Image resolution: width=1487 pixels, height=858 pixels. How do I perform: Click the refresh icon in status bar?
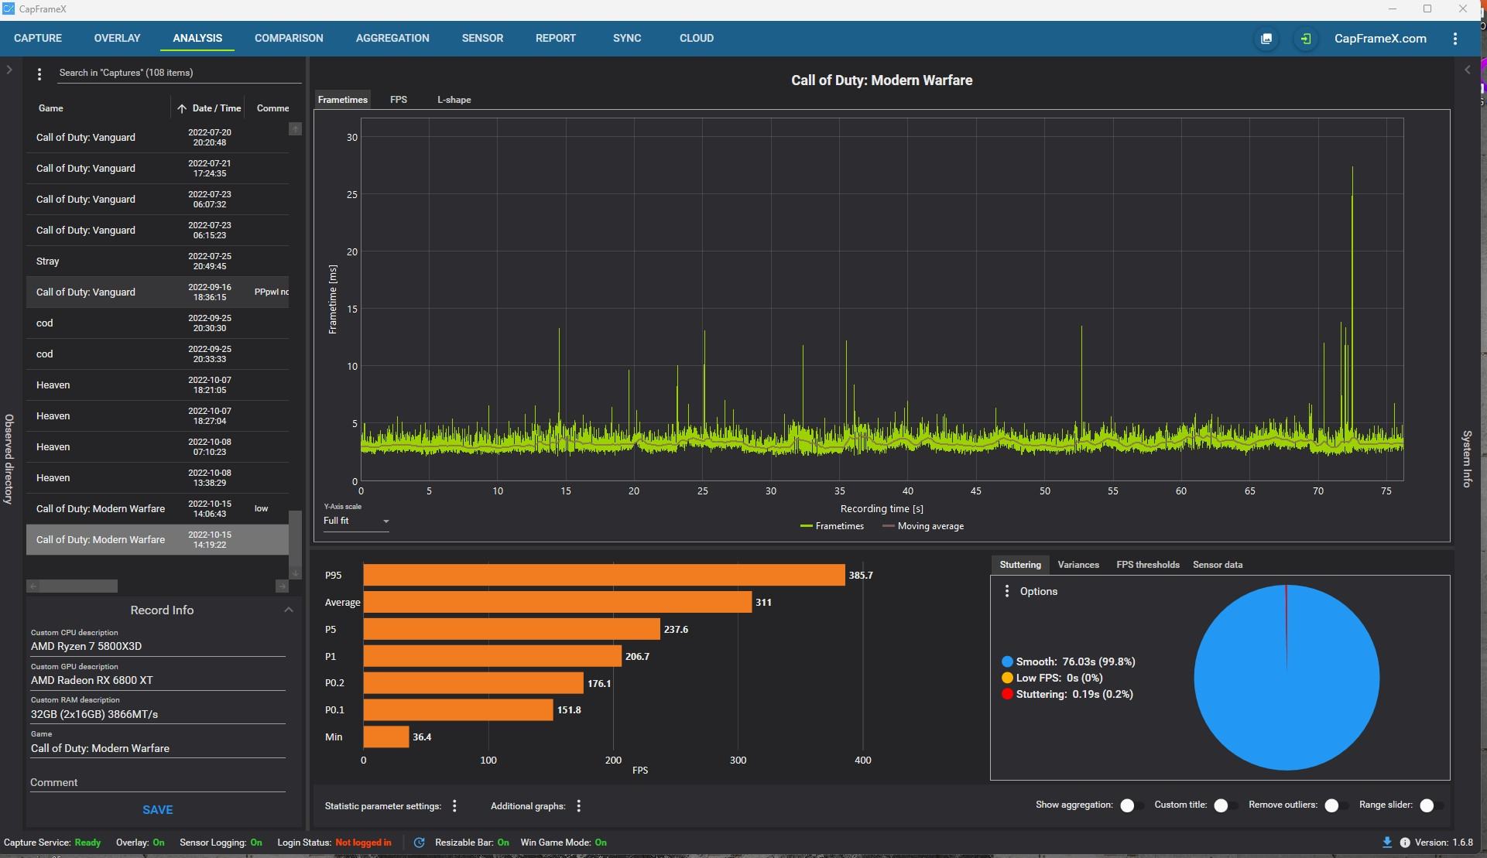tap(419, 843)
